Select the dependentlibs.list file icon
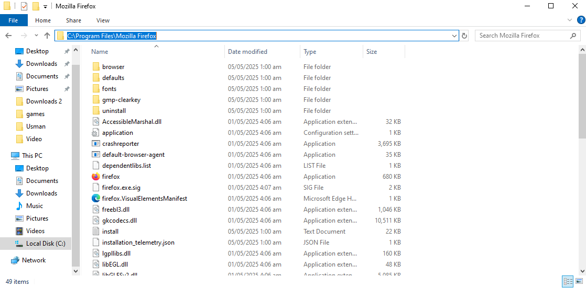586x288 pixels. click(96, 165)
